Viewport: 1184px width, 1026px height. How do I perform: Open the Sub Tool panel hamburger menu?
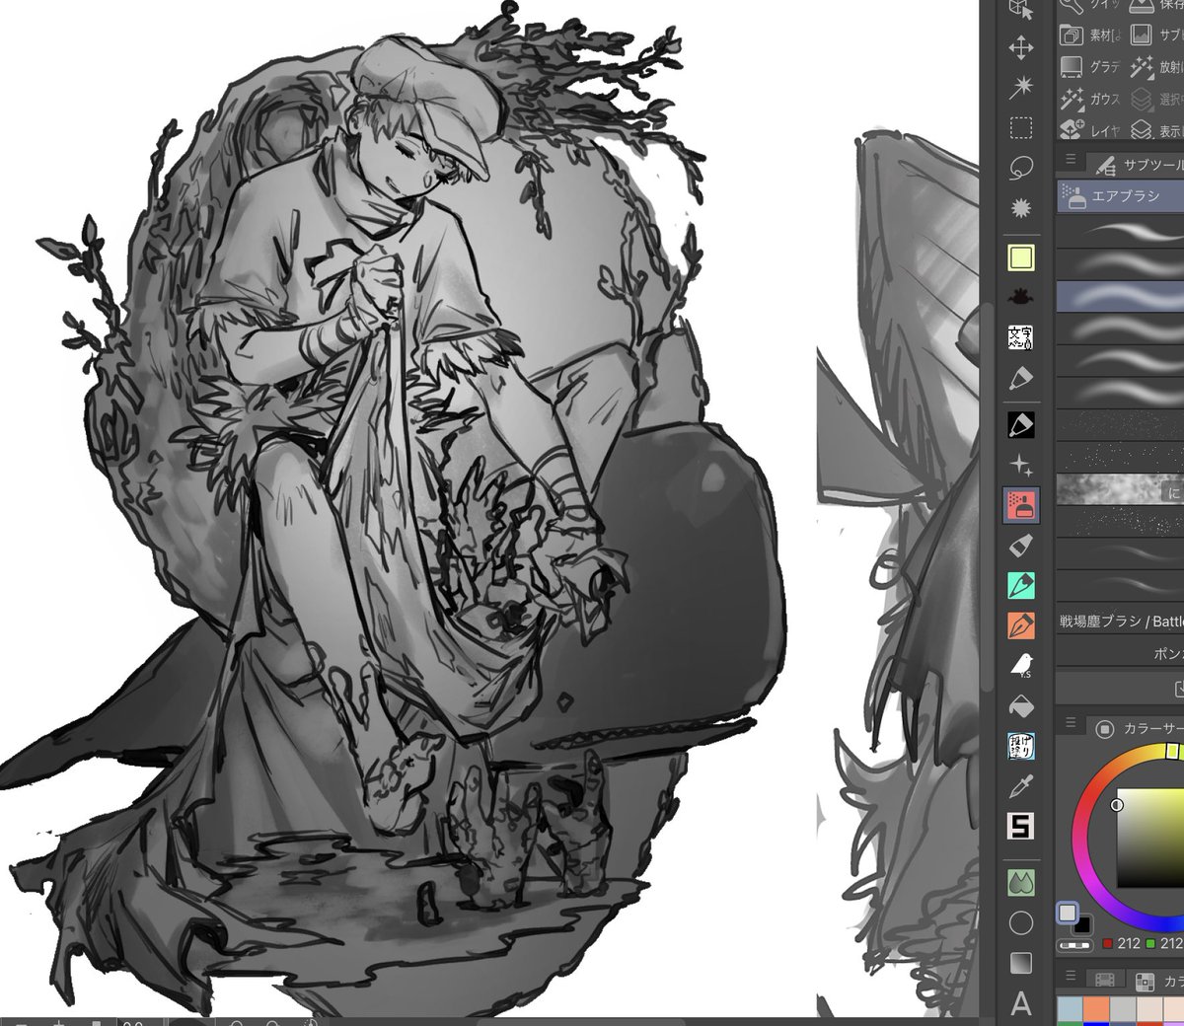click(1071, 159)
